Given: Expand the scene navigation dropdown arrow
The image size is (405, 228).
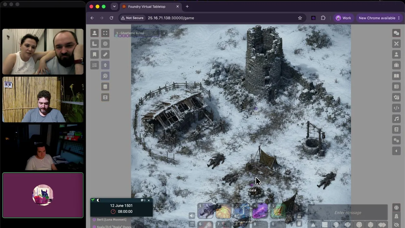Looking at the screenshot, I should click(164, 33).
